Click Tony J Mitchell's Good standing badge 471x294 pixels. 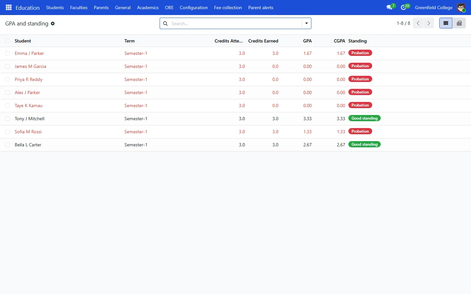(364, 118)
